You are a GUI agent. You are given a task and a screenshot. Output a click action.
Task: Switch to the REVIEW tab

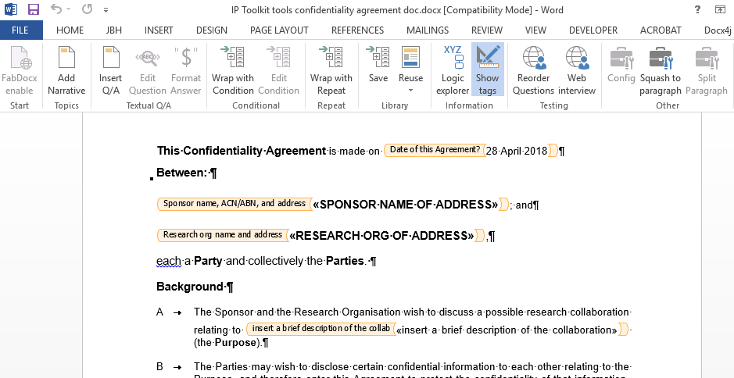pos(487,30)
